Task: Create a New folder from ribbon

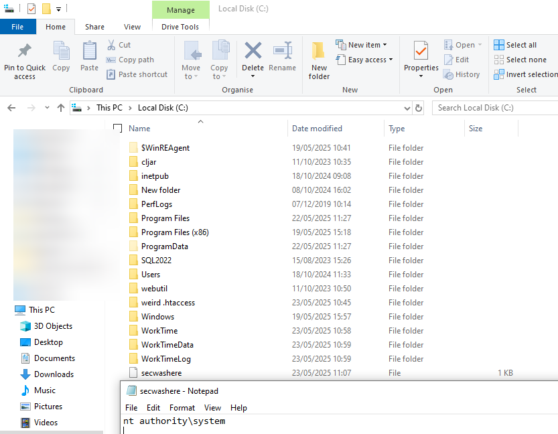Action: pos(319,60)
